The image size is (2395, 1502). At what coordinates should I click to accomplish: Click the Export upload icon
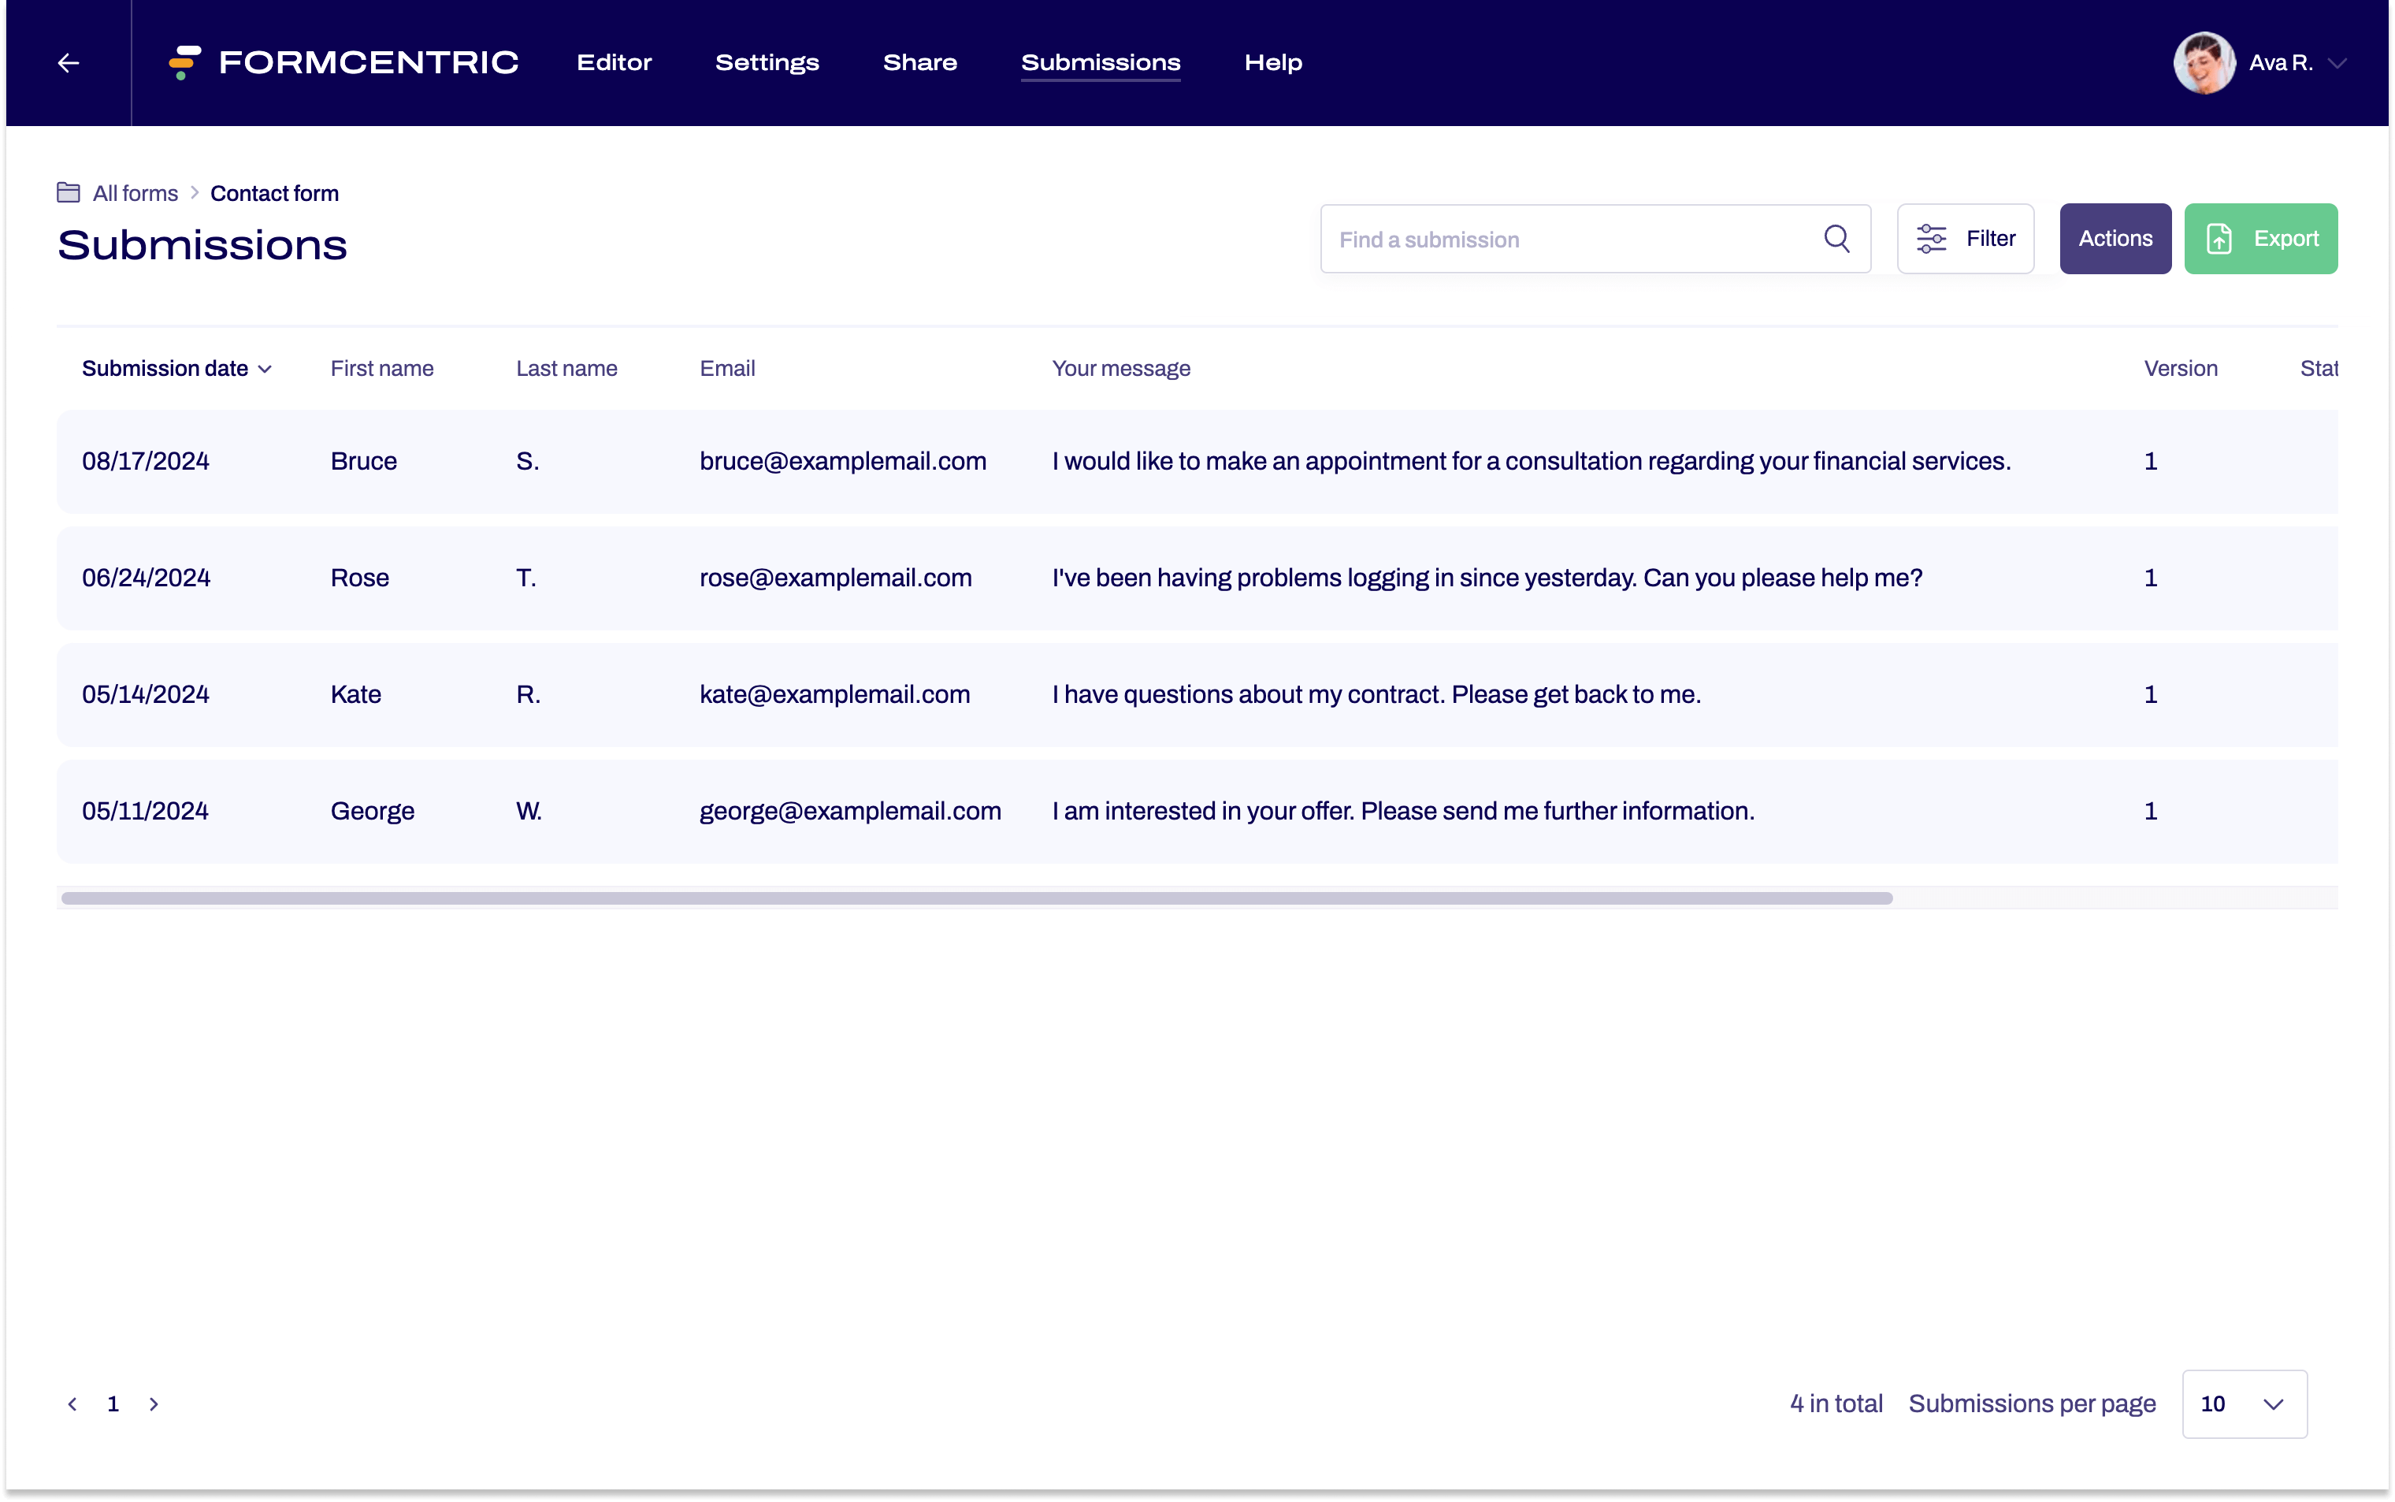pos(2221,239)
